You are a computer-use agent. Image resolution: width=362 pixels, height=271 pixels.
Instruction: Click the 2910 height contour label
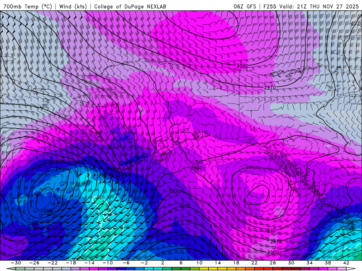tap(252, 167)
